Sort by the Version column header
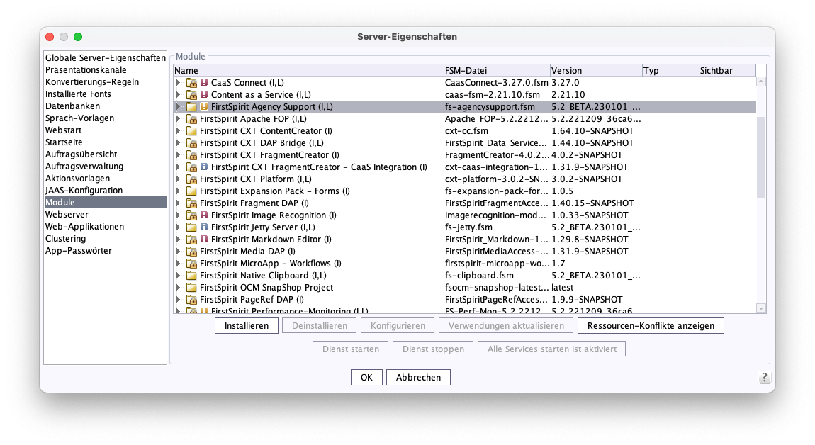 coord(595,70)
